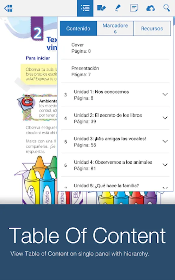Image resolution: width=175 pixels, height=280 pixels.
Task: Go back to the bookshelf grid icon
Action: point(8,8)
